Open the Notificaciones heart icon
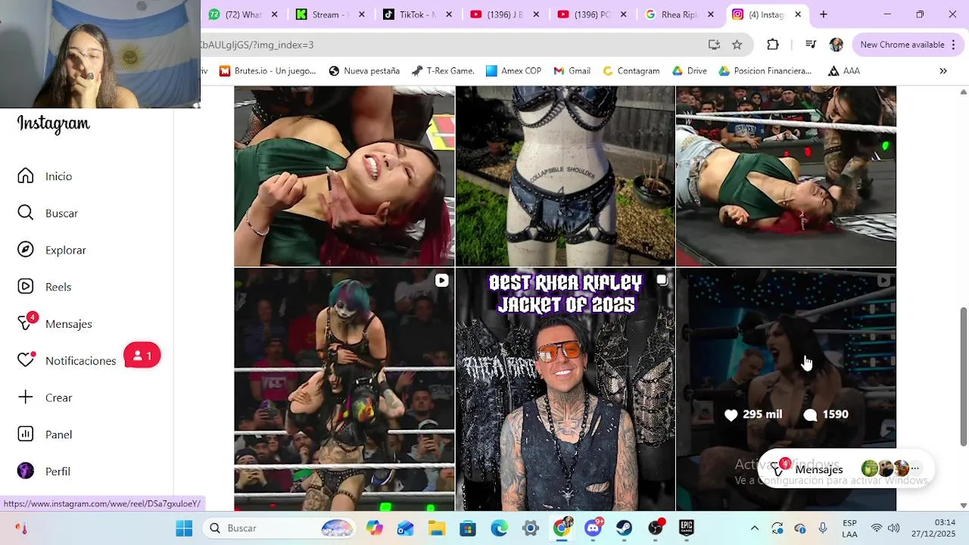The image size is (969, 545). pos(26,360)
